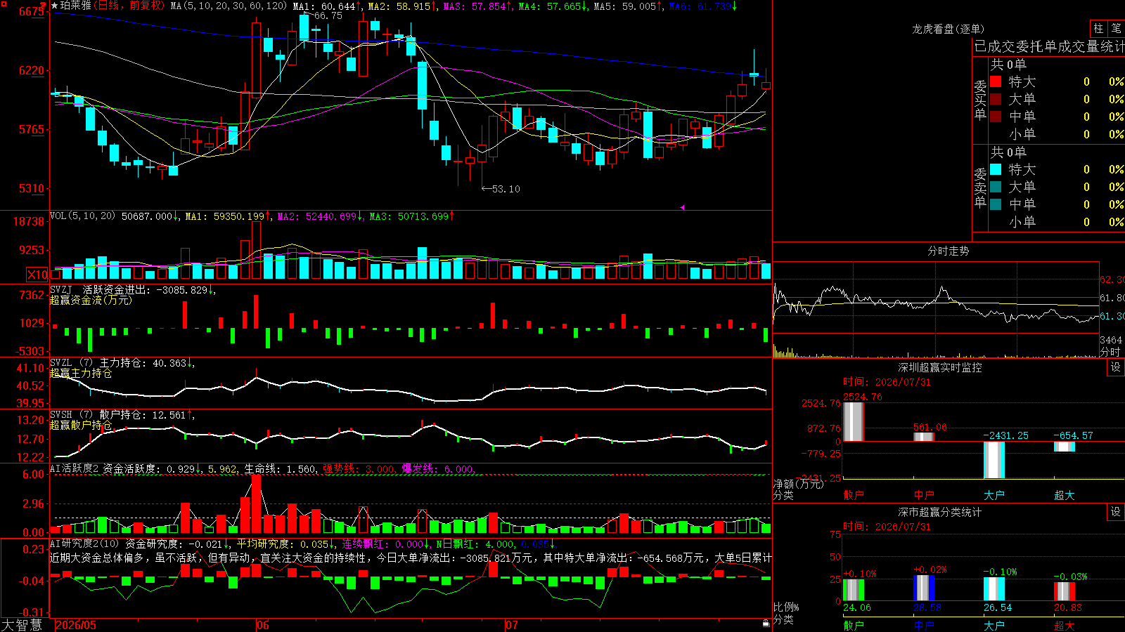The height and width of the screenshot is (632, 1125).
Task: Click the 20.83 超大 percentage value
Action: tap(1068, 607)
